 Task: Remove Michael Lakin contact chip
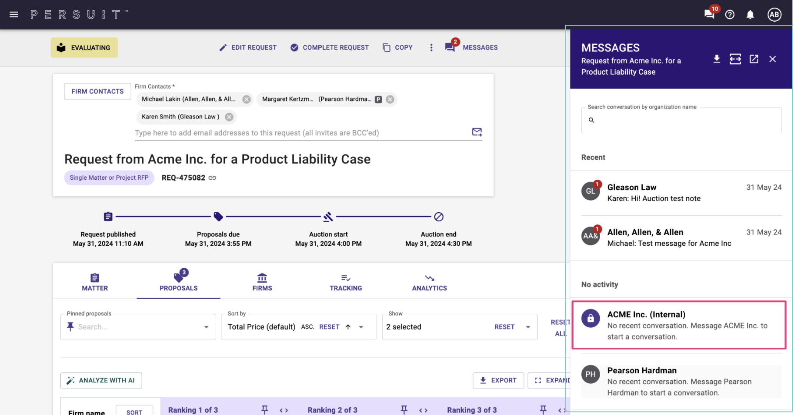coord(247,99)
